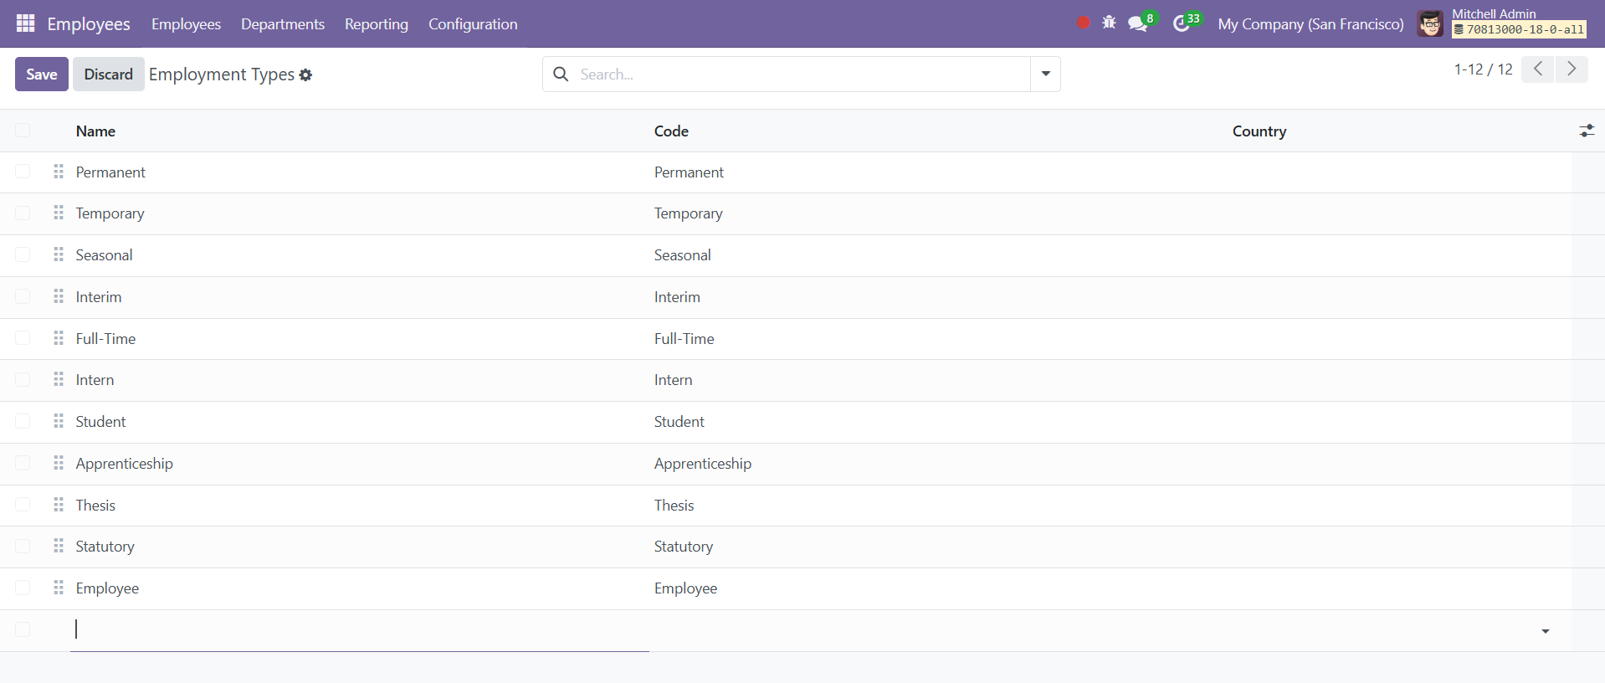Grab the drag handle for Student row
This screenshot has height=683, width=1605.
pyautogui.click(x=59, y=421)
